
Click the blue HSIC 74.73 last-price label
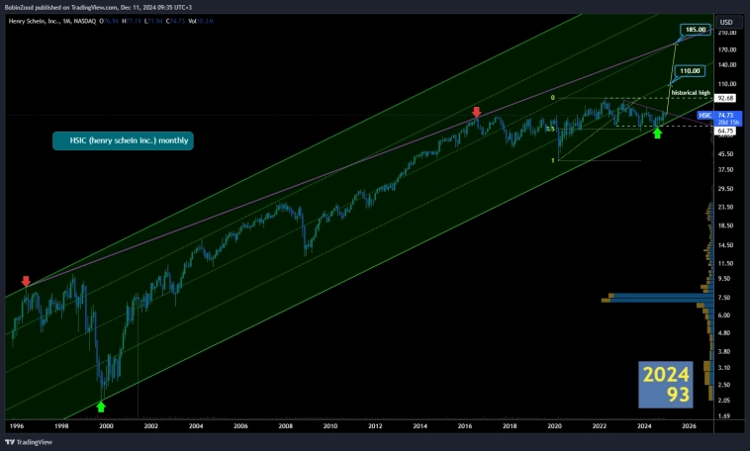720,118
